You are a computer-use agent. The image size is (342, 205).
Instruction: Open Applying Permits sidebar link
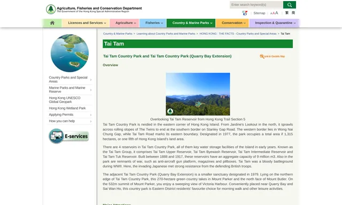pos(61,115)
